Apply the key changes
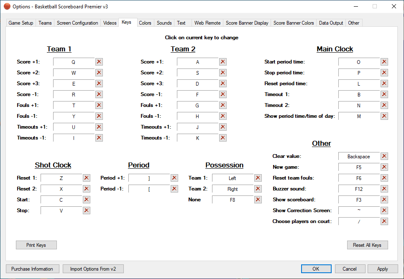Viewport: 404px width, 279px height. 382,269
